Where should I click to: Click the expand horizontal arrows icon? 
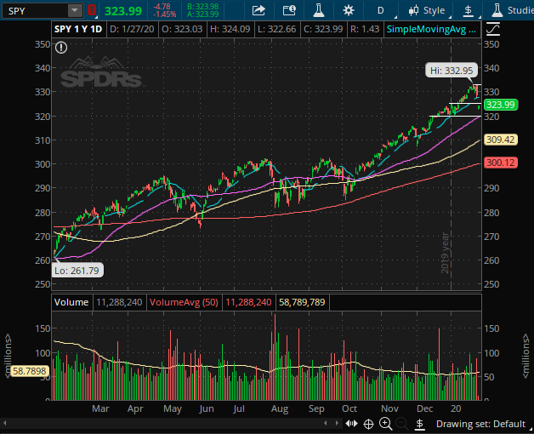tap(353, 423)
